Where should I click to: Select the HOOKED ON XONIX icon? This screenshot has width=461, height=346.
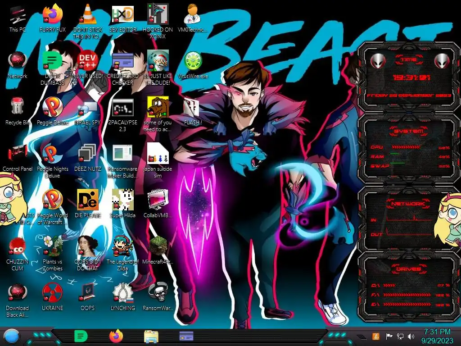[158, 14]
